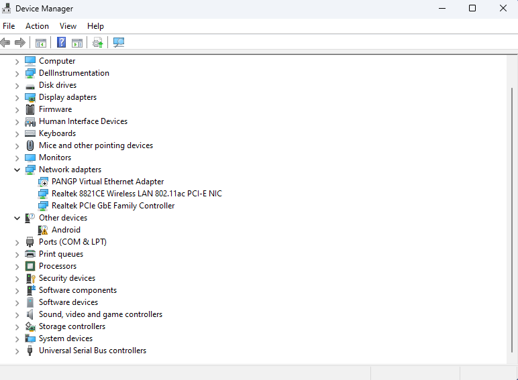Viewport: 518px width, 380px height.
Task: Select the Processors category label
Action: pyautogui.click(x=58, y=266)
